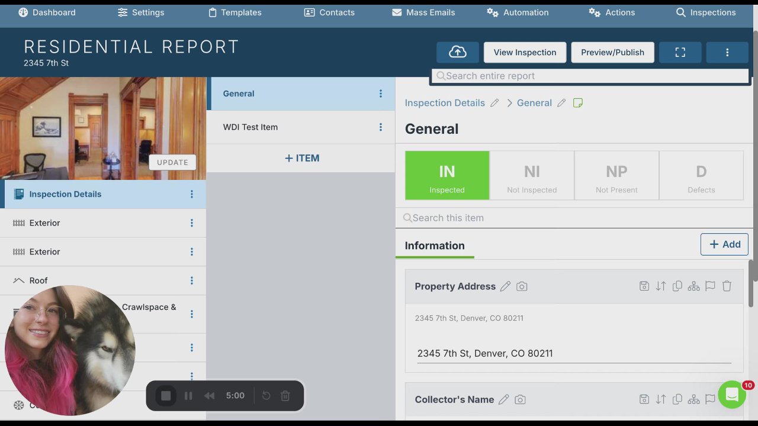Delete the recording with trash icon
Image resolution: width=758 pixels, height=426 pixels.
(285, 396)
